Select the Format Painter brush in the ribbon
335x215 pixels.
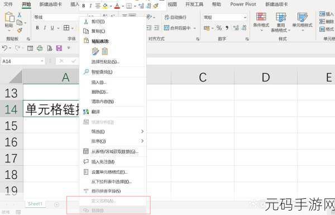tap(20, 30)
